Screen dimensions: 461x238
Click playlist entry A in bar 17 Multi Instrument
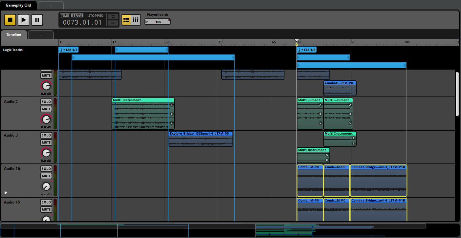171,105
